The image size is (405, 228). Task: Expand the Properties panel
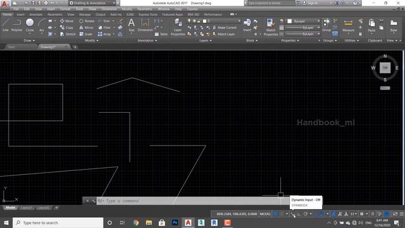[x=290, y=41]
